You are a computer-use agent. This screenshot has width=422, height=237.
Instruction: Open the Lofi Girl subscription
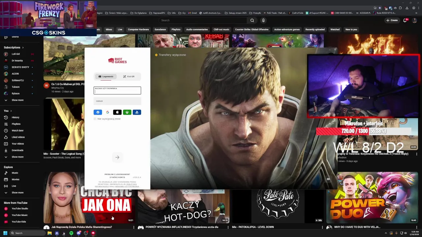pos(20,54)
